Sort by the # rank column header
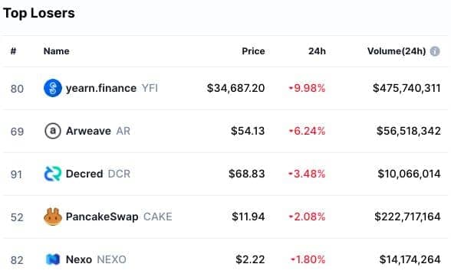 13,51
